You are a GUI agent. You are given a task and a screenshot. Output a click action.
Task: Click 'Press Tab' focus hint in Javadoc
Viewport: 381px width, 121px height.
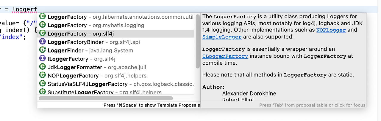(x=312, y=105)
